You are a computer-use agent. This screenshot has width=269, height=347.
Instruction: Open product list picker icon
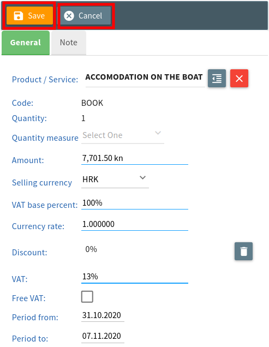coord(217,79)
